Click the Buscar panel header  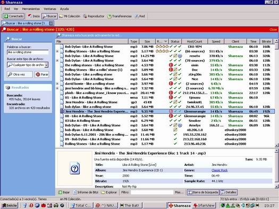pos(28,39)
